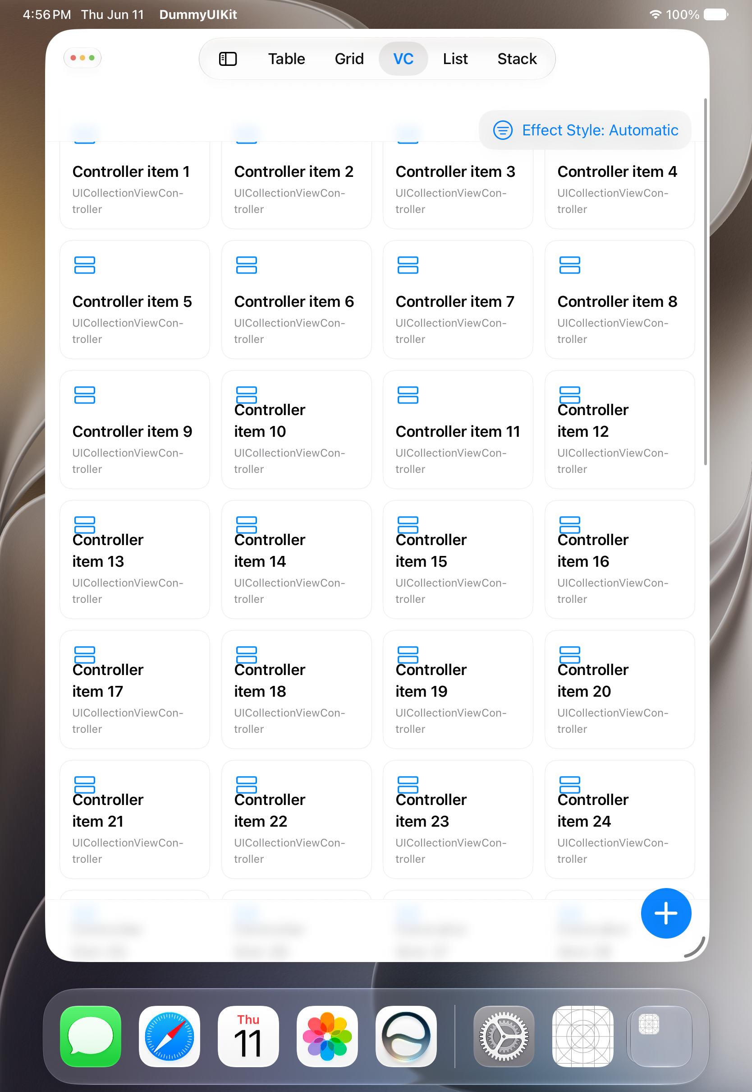Click the stack icon on Controller item 11
Viewport: 752px width, 1092px height.
[408, 395]
